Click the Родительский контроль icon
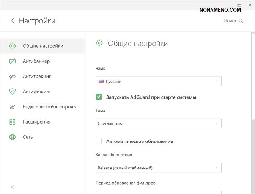The height and width of the screenshot is (194, 255). pyautogui.click(x=13, y=107)
